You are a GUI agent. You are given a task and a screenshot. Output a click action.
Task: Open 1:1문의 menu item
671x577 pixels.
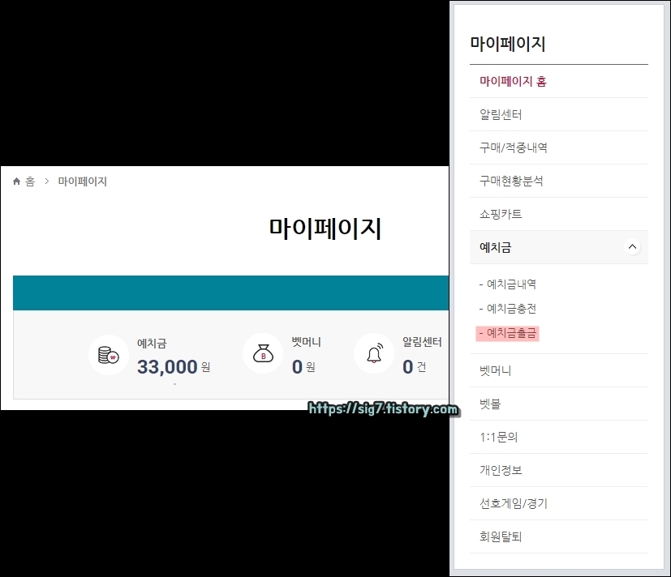(559, 437)
